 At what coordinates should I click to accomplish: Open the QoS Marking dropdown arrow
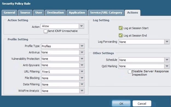[167, 66]
